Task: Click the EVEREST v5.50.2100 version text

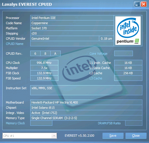Action: pos(79,136)
